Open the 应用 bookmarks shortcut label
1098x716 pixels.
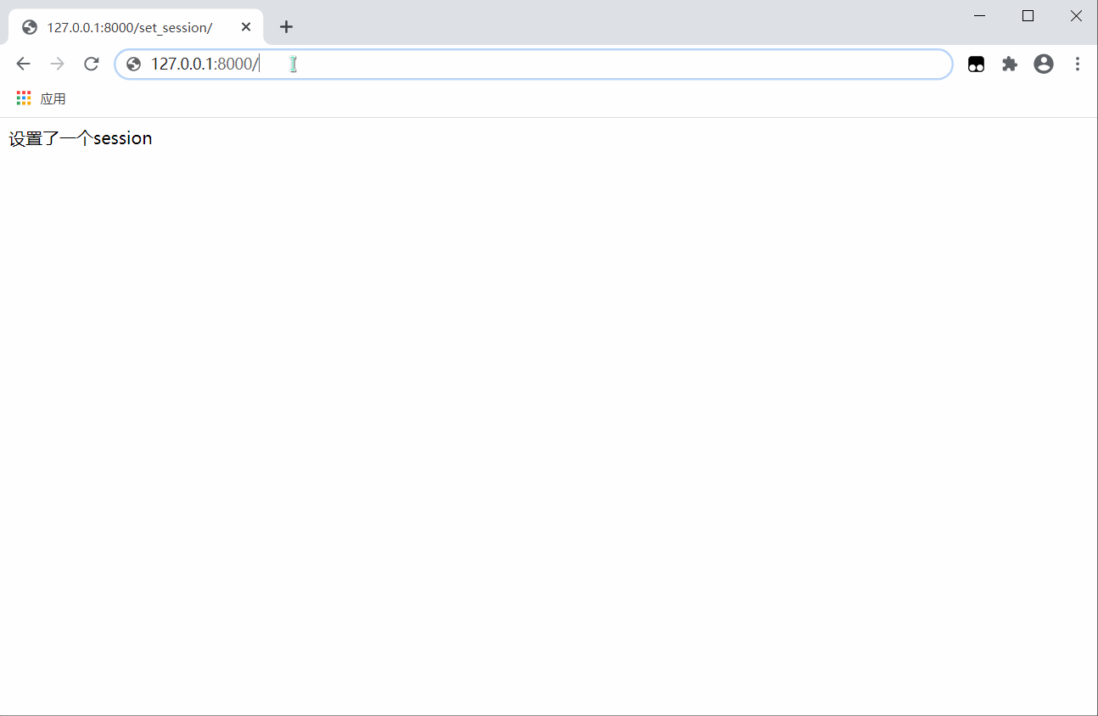click(x=53, y=98)
